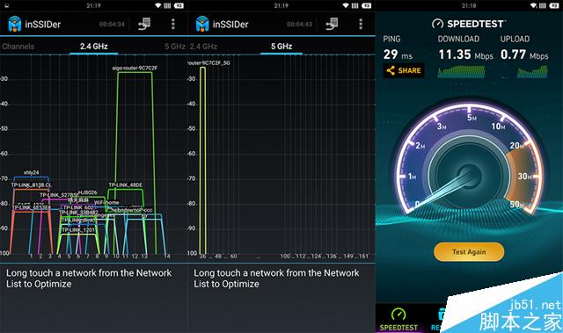Open the SPEEDTEST bottom tab

tap(398, 319)
